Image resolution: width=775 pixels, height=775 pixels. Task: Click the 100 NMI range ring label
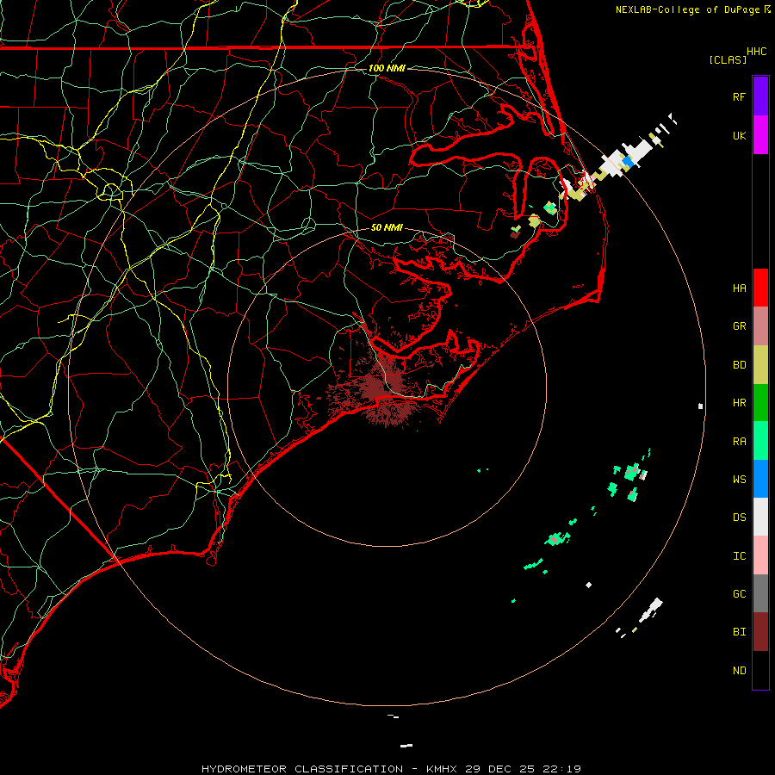point(387,68)
